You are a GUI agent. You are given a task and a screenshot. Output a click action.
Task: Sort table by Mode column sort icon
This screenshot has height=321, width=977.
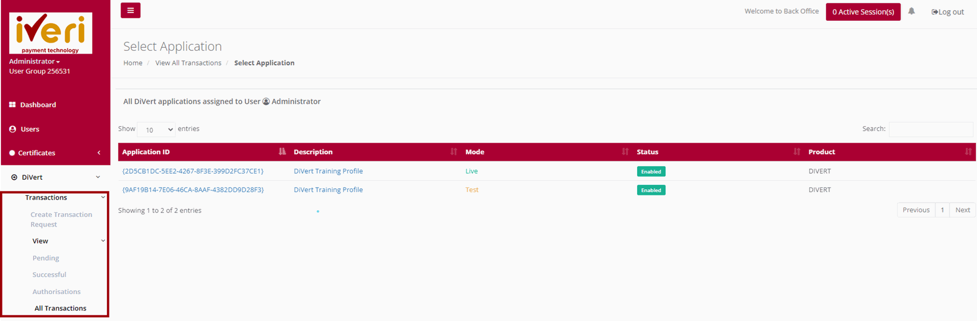(625, 151)
